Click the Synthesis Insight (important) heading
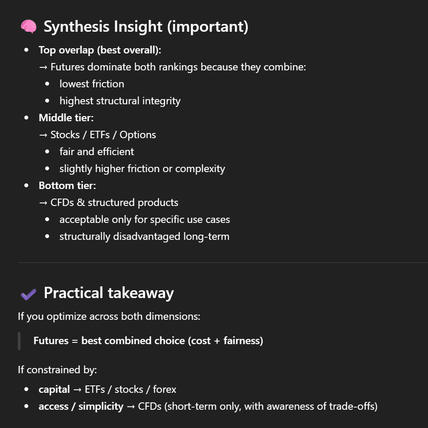The height and width of the screenshot is (428, 428). tap(146, 27)
